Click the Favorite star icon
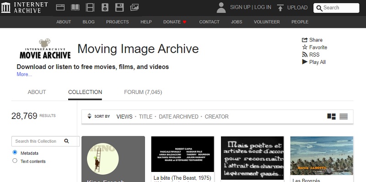Viewport: 366px width, 182px height. (x=305, y=47)
